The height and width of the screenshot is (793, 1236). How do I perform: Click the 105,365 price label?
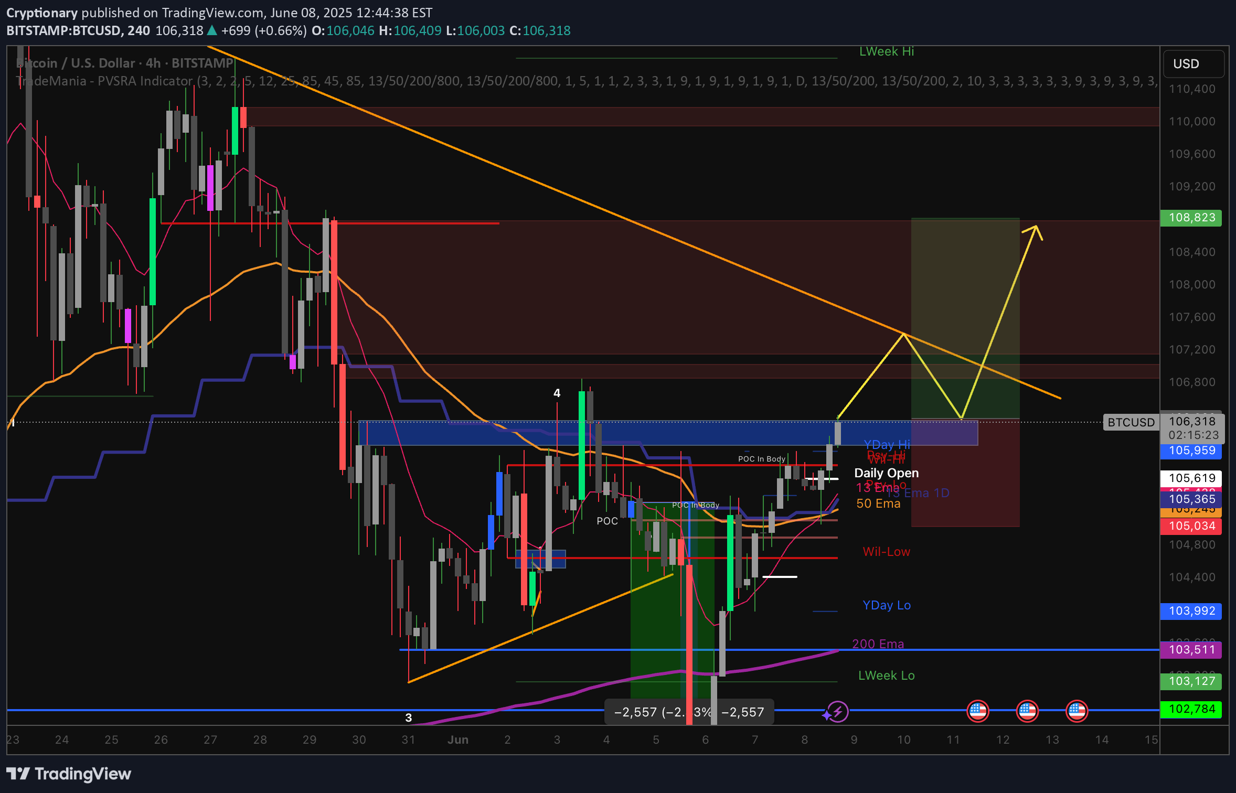(1191, 499)
